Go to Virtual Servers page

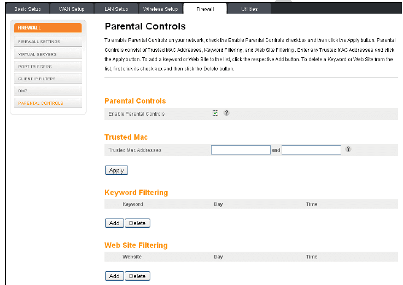[x=46, y=54]
